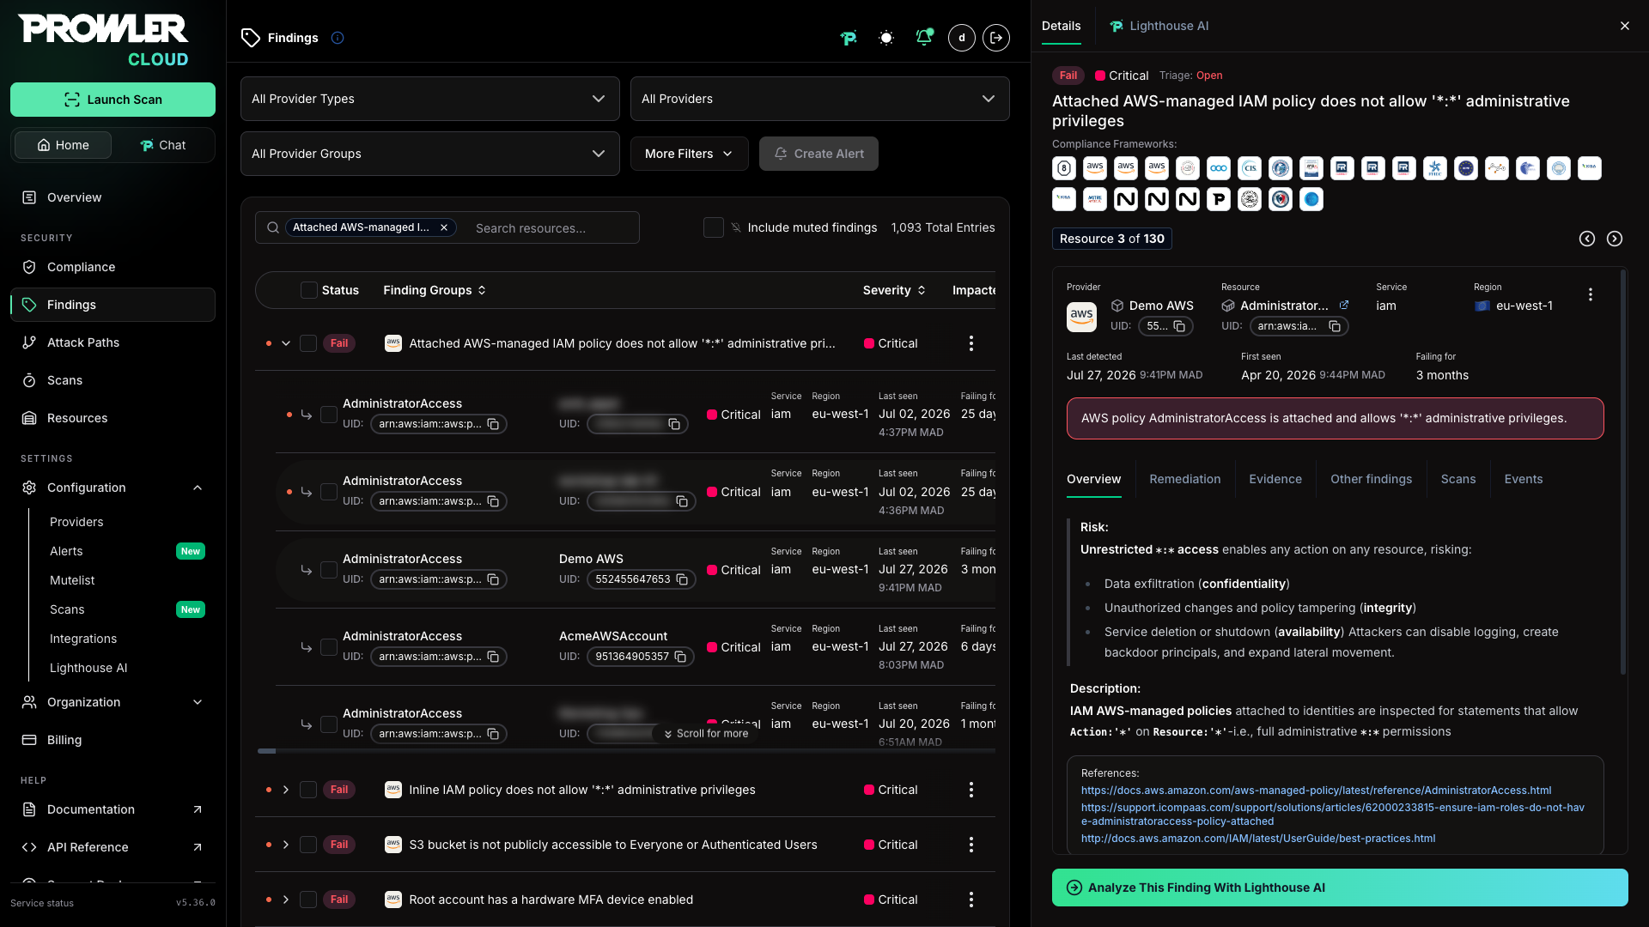This screenshot has width=1649, height=927.
Task: Expand the S3 bucket finding group
Action: tap(286, 845)
